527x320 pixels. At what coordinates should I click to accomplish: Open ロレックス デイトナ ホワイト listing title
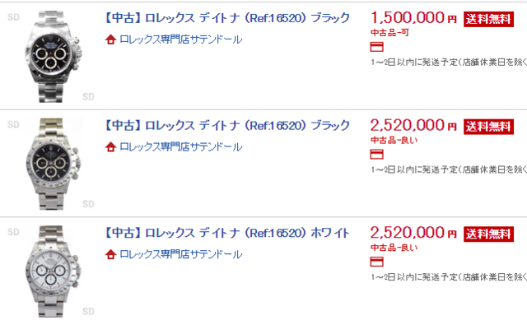[x=227, y=233]
